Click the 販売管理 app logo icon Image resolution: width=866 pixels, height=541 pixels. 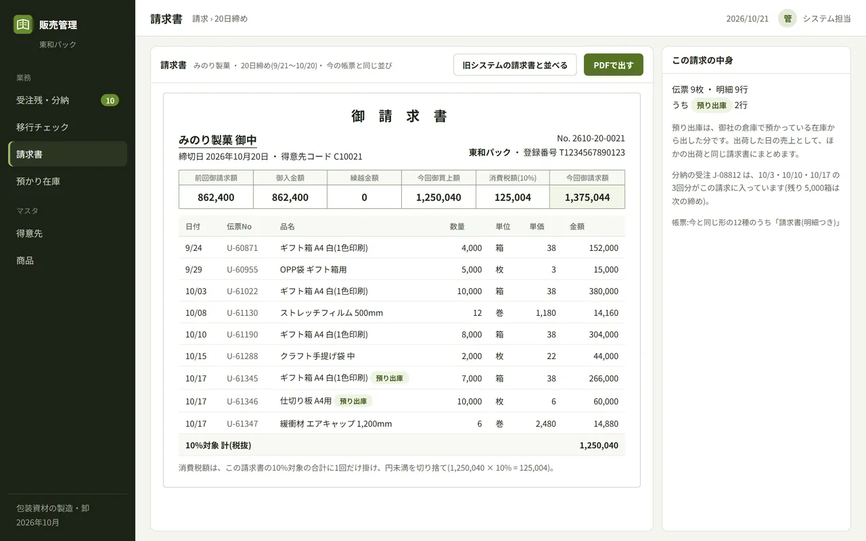point(23,24)
